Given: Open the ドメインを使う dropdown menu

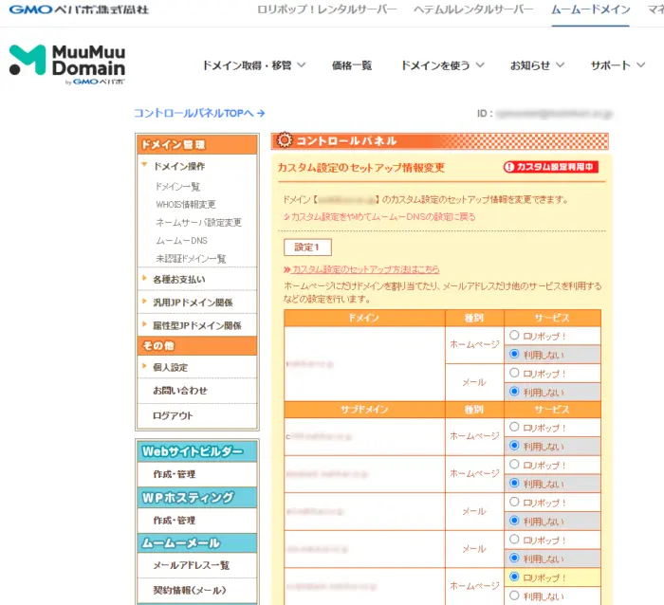Looking at the screenshot, I should coord(442,65).
